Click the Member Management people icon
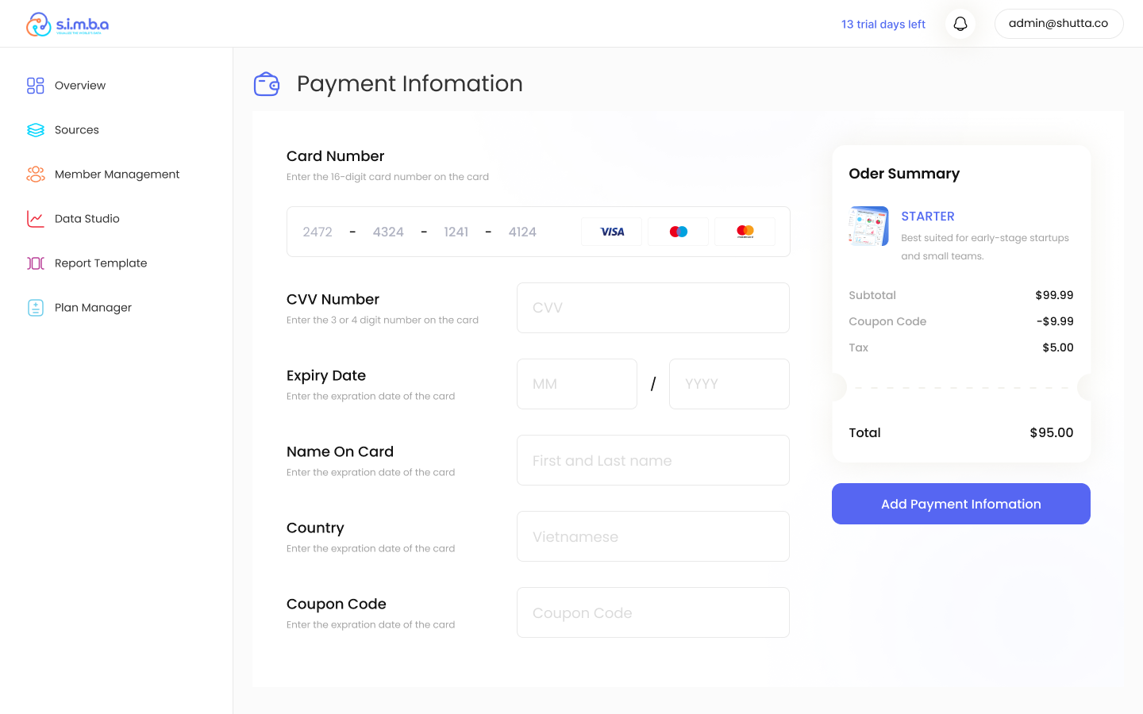 (36, 175)
